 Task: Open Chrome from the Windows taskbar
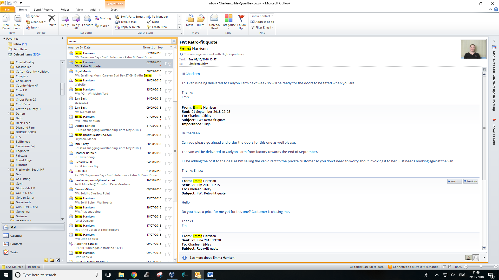(134, 275)
